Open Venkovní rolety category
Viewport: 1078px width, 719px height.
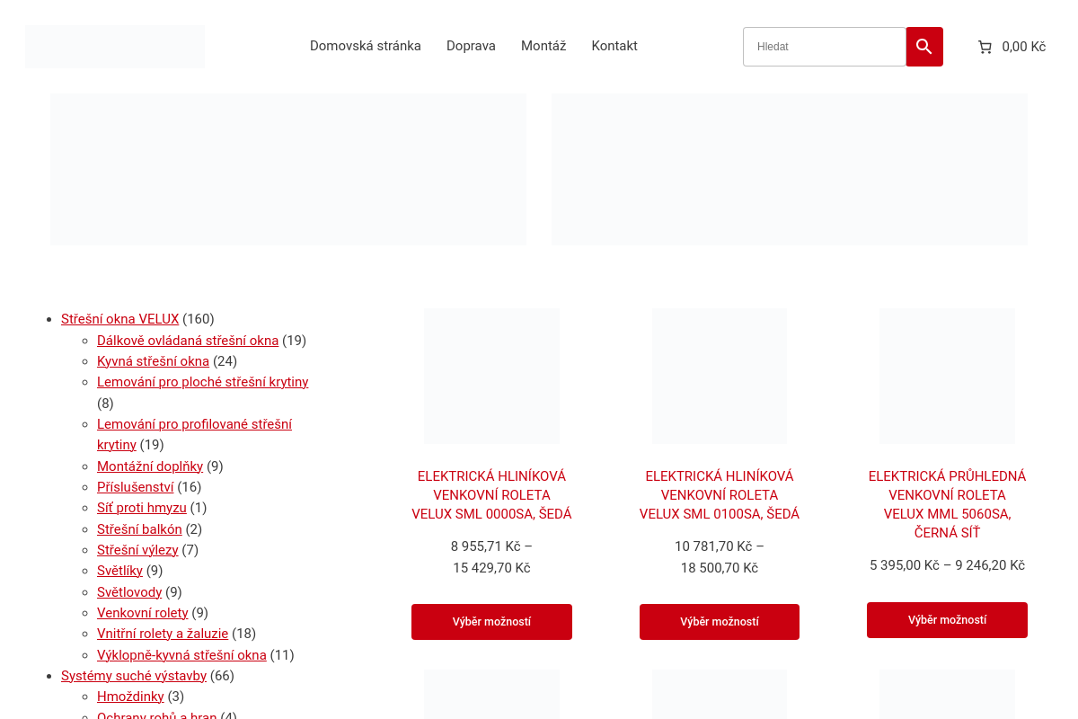[x=143, y=613]
